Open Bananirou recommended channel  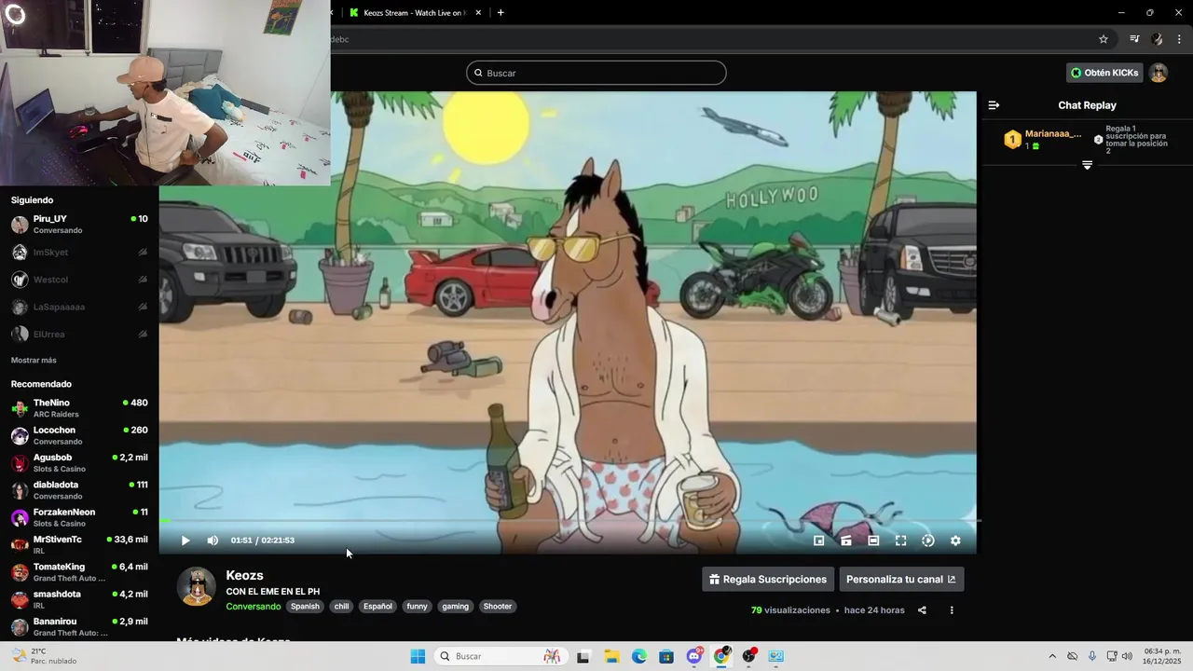79,626
